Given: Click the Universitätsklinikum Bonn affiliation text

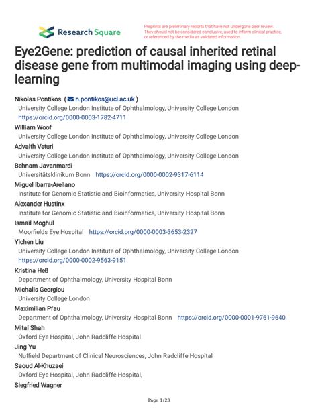Looking at the screenshot, I should pyautogui.click(x=54, y=174).
